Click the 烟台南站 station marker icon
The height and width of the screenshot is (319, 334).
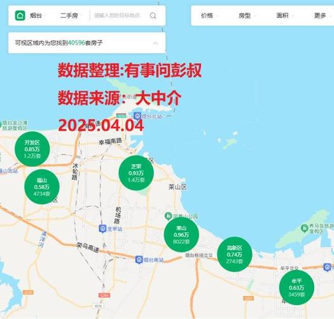click(x=139, y=260)
